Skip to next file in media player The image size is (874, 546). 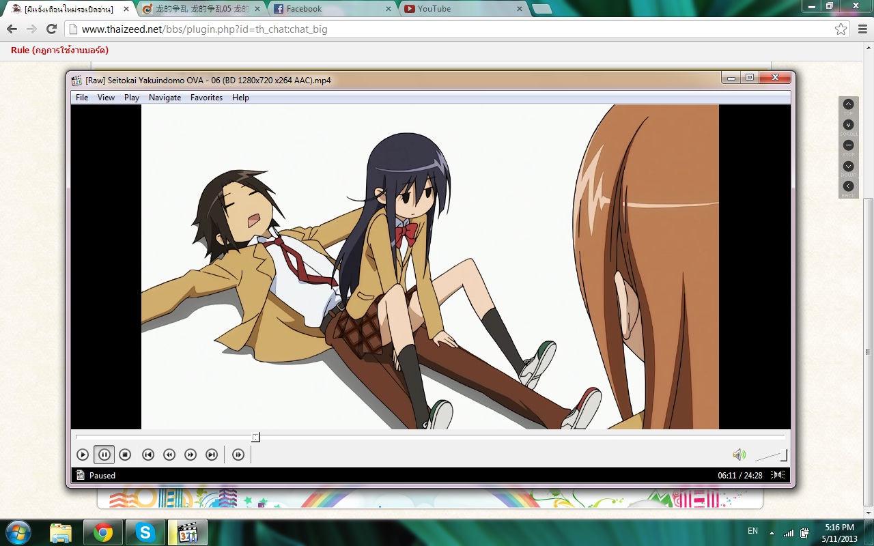(x=212, y=455)
